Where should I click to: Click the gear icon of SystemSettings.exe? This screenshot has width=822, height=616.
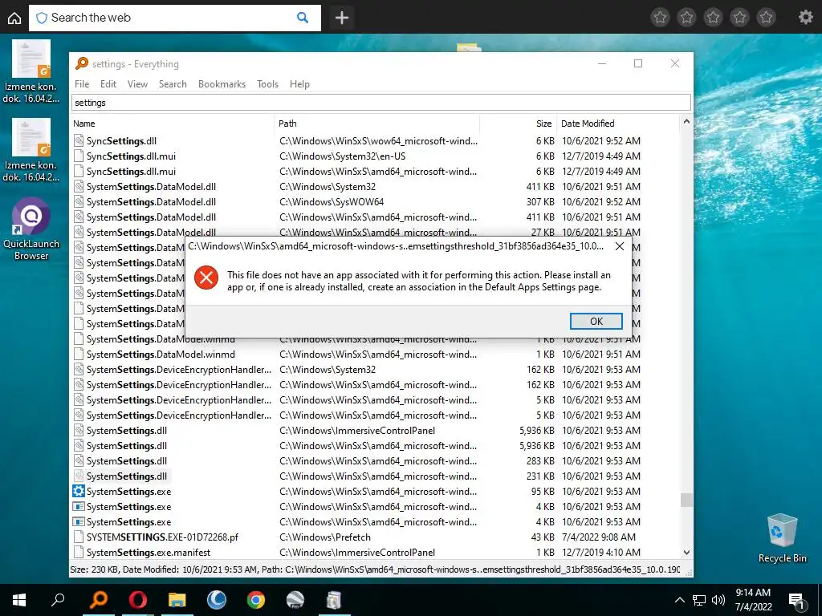coord(79,492)
